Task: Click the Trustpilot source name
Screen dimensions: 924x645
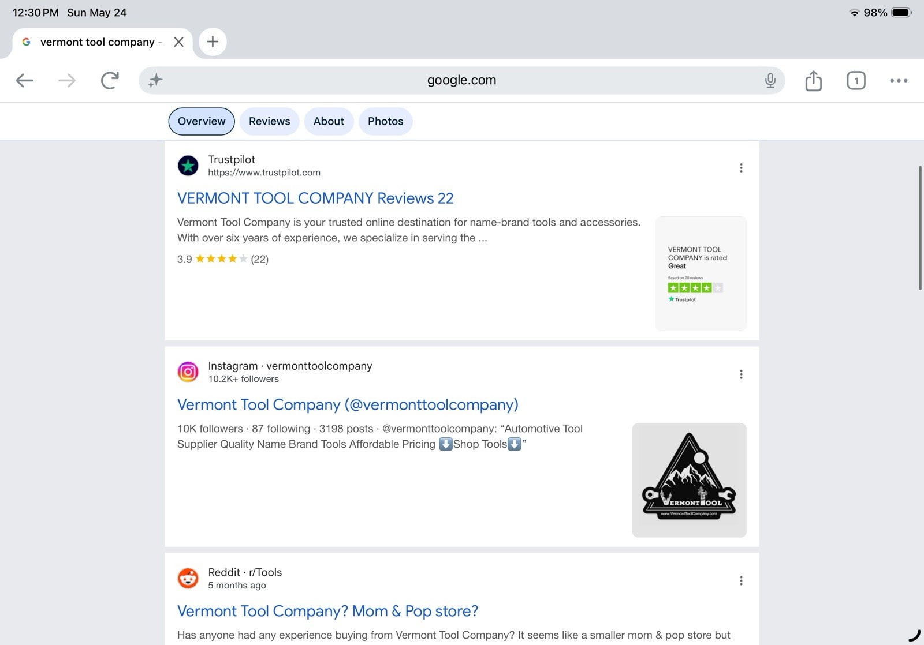Action: (231, 159)
